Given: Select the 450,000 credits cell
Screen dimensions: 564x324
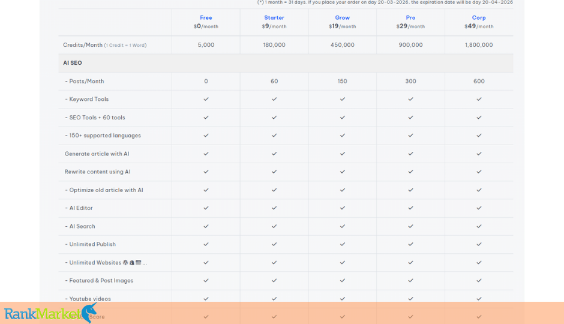Looking at the screenshot, I should 343,45.
